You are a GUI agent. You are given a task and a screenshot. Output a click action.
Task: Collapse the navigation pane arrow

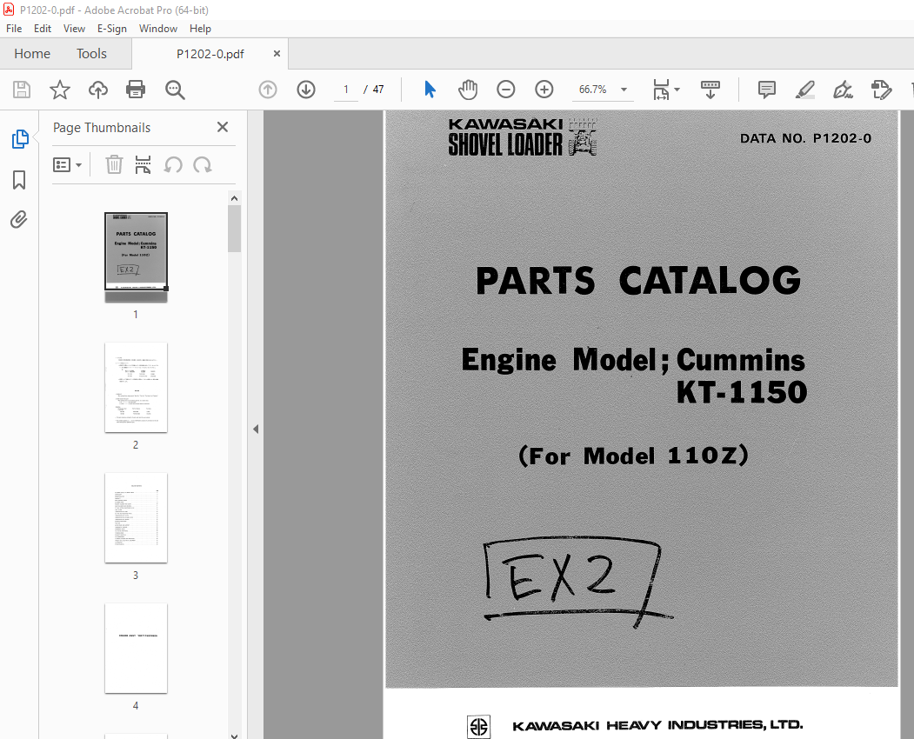(x=256, y=429)
